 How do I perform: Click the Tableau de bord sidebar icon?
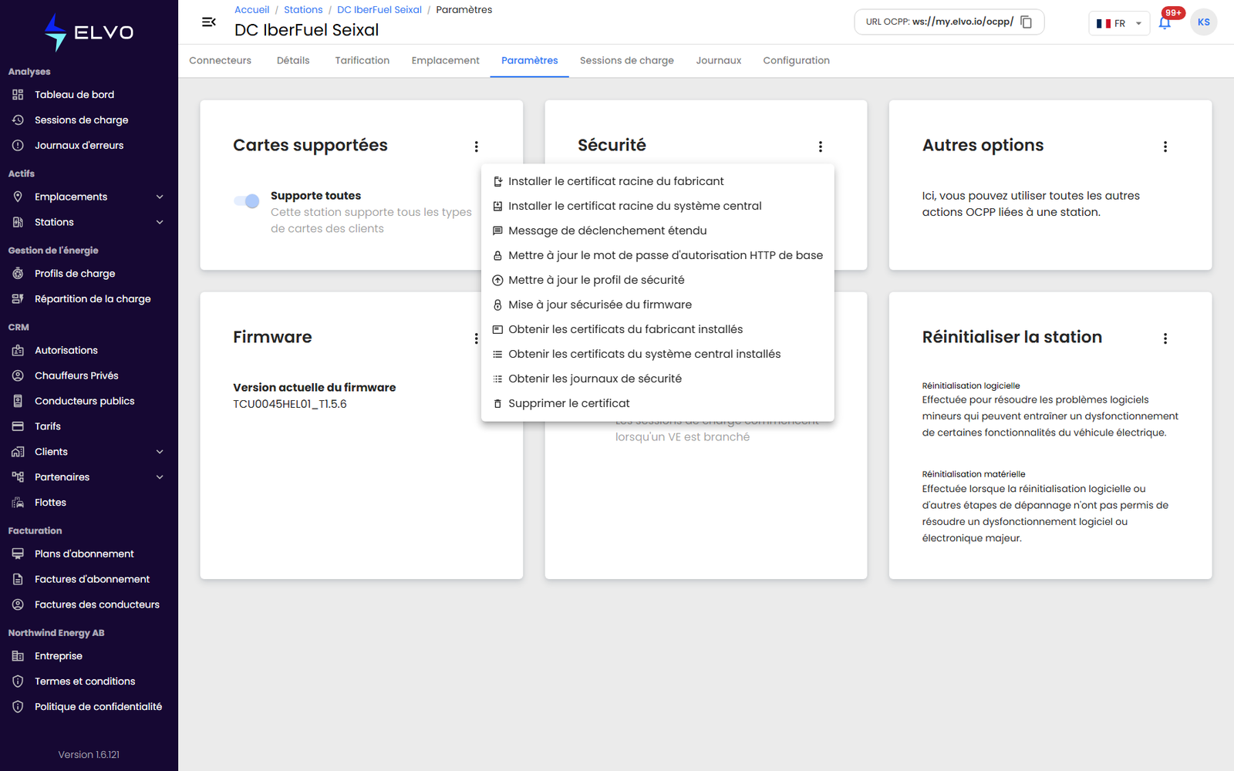[18, 95]
